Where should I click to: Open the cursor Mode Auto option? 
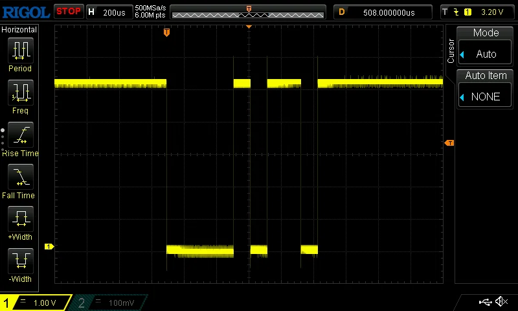(485, 54)
